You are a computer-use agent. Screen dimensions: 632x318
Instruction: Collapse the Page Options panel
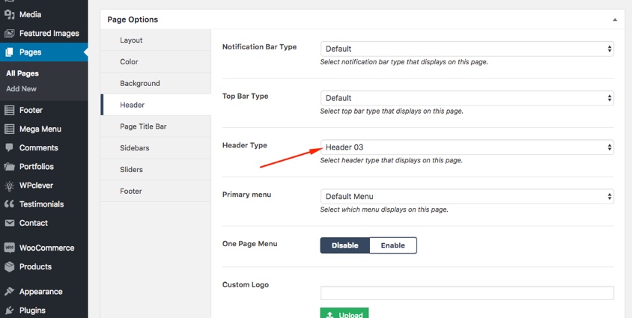[615, 19]
